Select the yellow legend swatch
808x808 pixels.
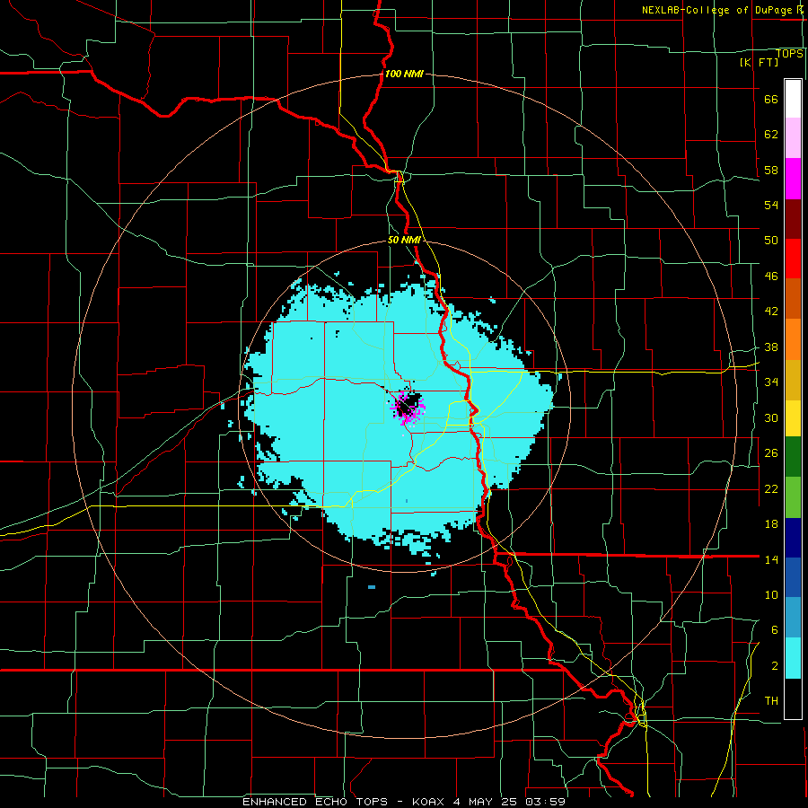point(793,417)
